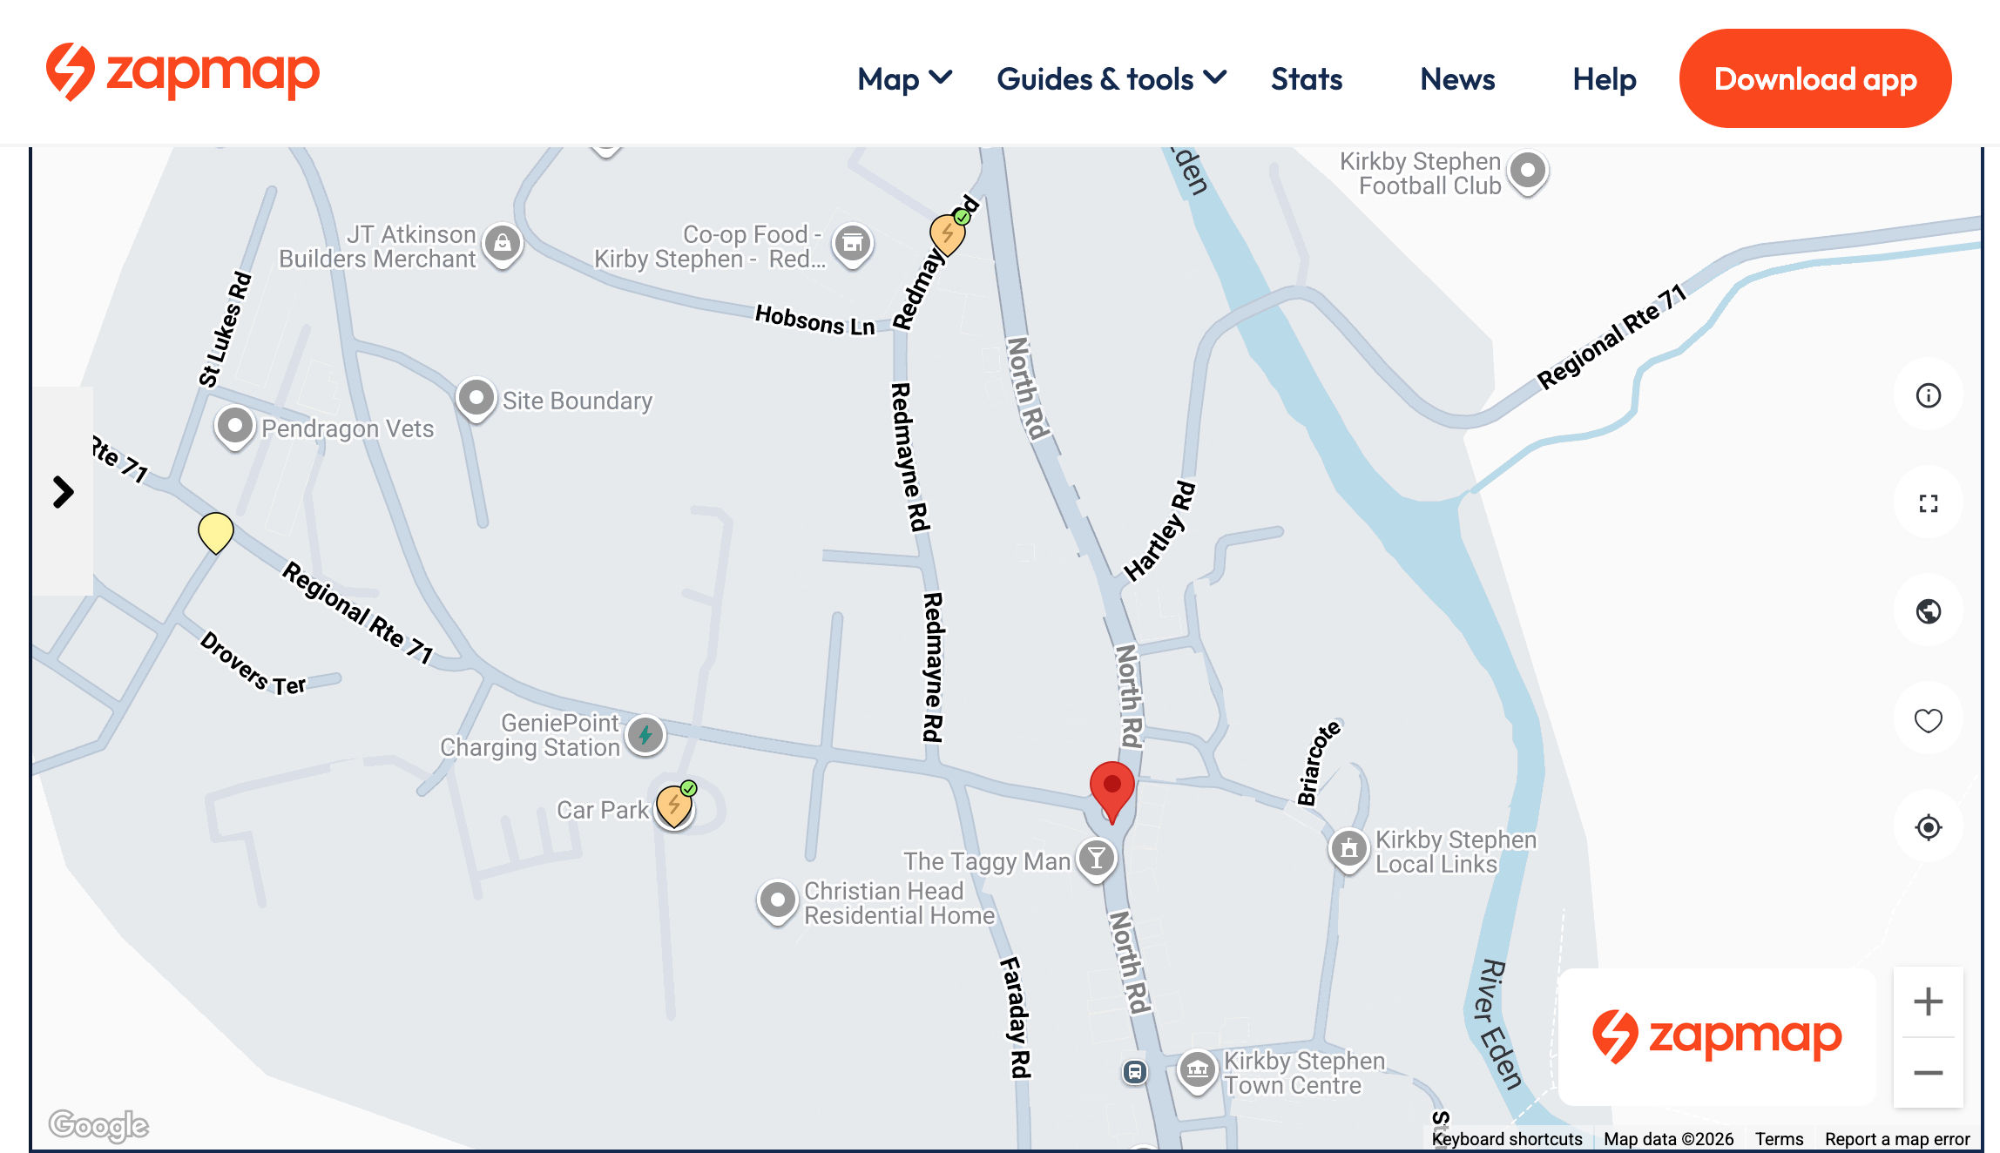Viewport: 2000px width, 1153px height.
Task: Switch map style using the globe icon
Action: pyautogui.click(x=1928, y=611)
